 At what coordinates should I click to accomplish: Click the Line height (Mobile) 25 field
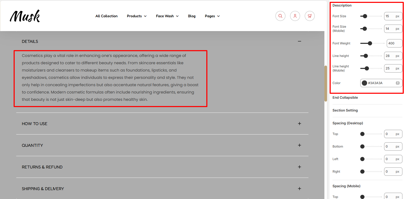point(393,68)
